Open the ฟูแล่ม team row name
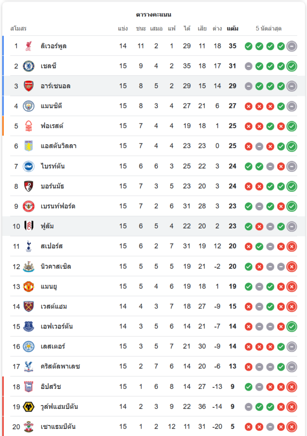 47,226
